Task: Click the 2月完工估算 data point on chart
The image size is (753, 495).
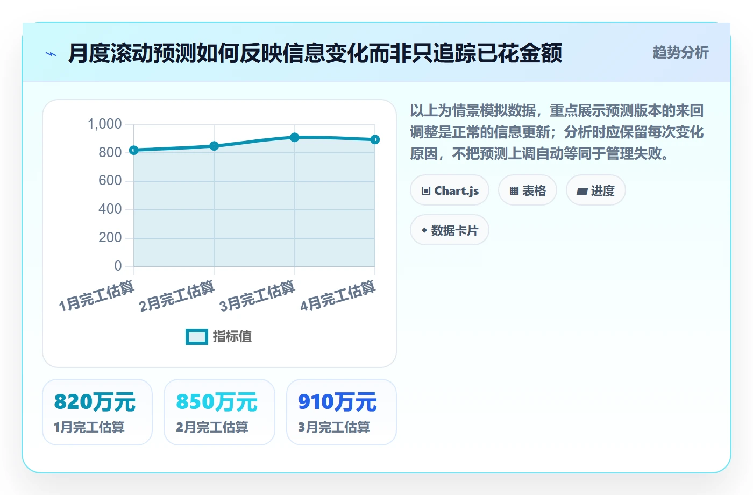Action: [214, 146]
